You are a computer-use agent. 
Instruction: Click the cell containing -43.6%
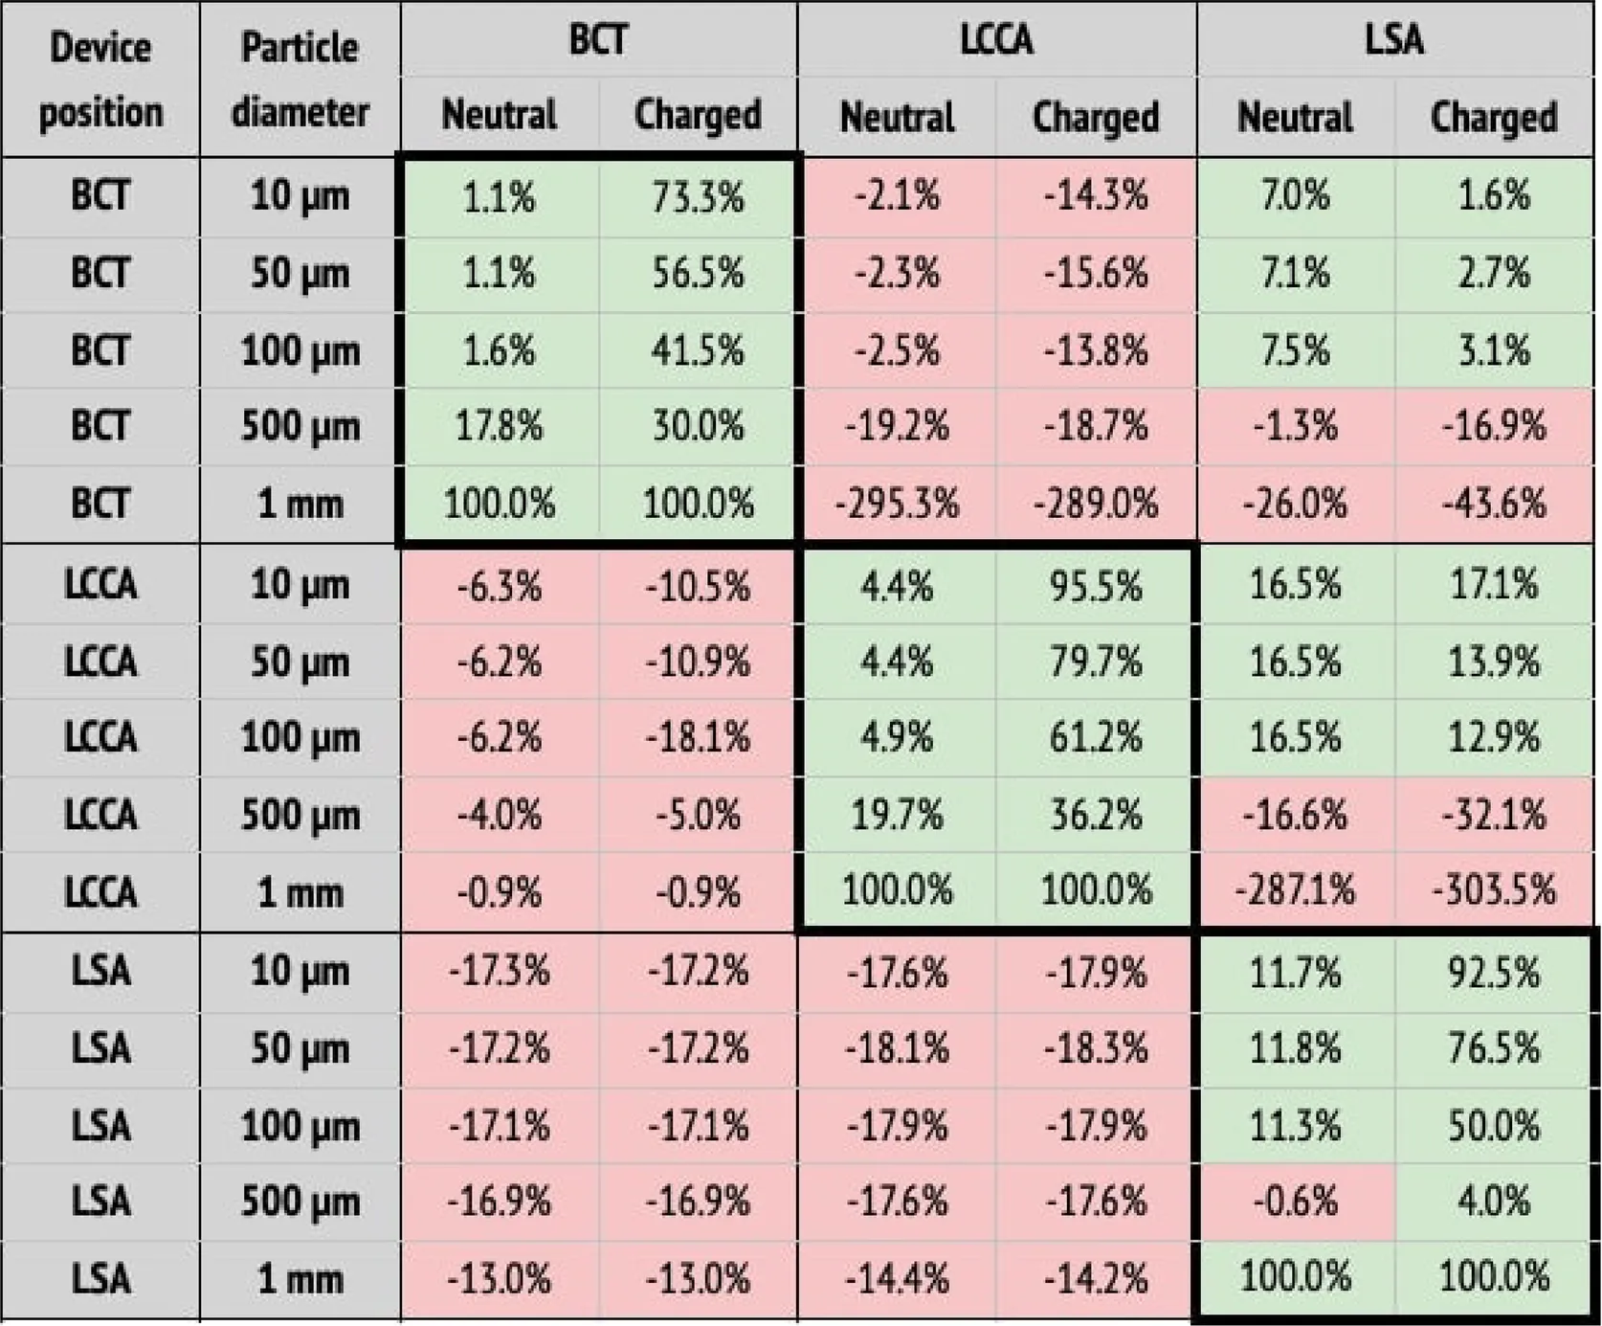pos(1494,504)
